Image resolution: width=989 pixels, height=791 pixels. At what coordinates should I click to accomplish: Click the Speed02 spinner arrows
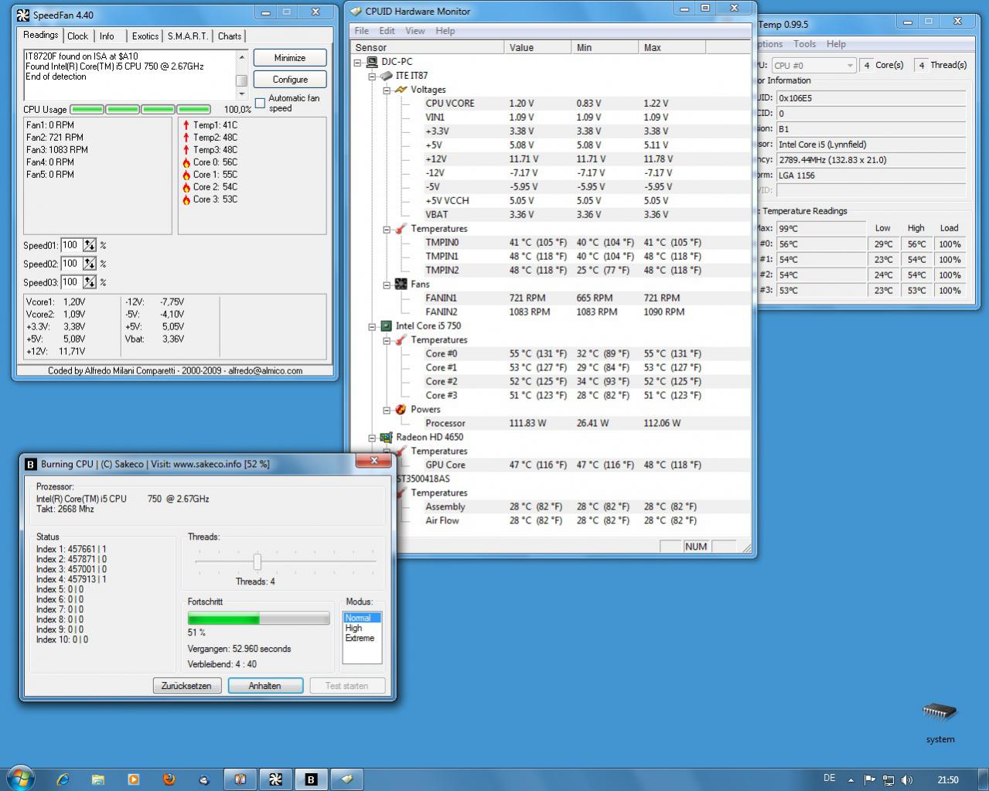click(90, 264)
